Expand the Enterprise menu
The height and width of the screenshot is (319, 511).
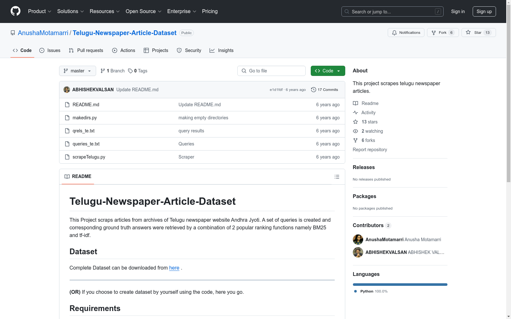click(182, 11)
